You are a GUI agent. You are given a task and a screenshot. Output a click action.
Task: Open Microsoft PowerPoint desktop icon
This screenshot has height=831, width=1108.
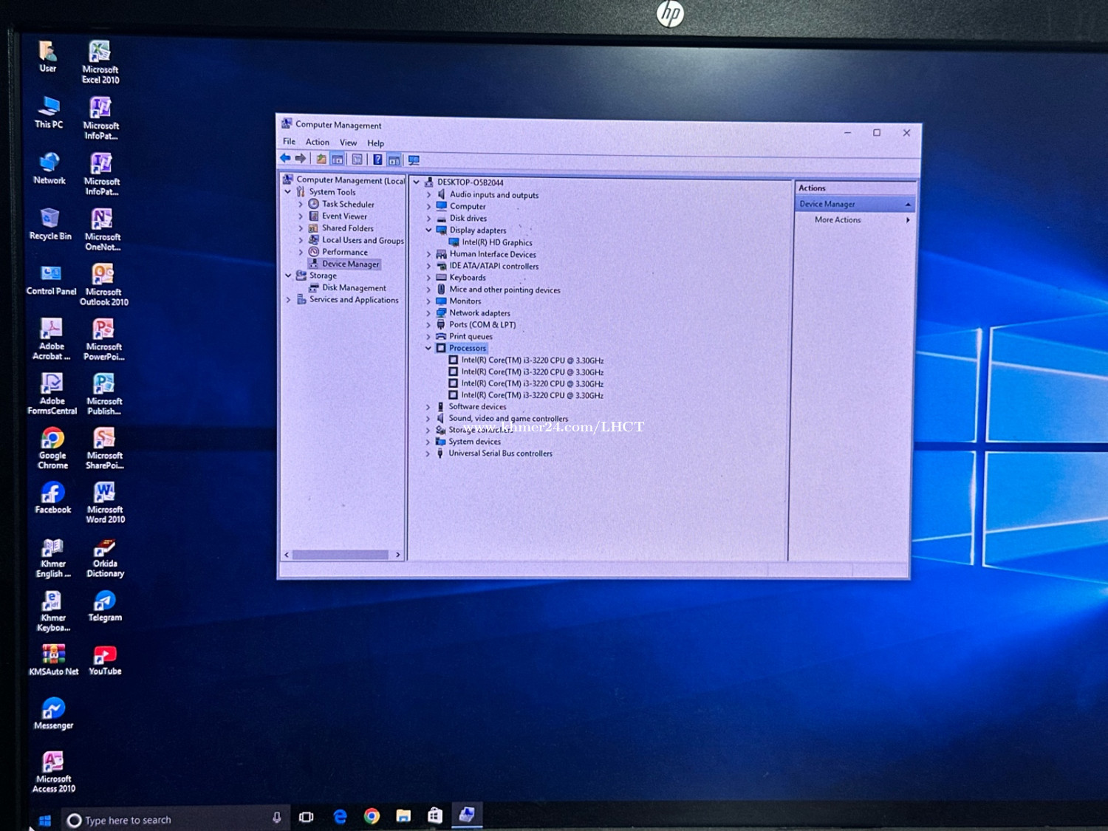[103, 339]
